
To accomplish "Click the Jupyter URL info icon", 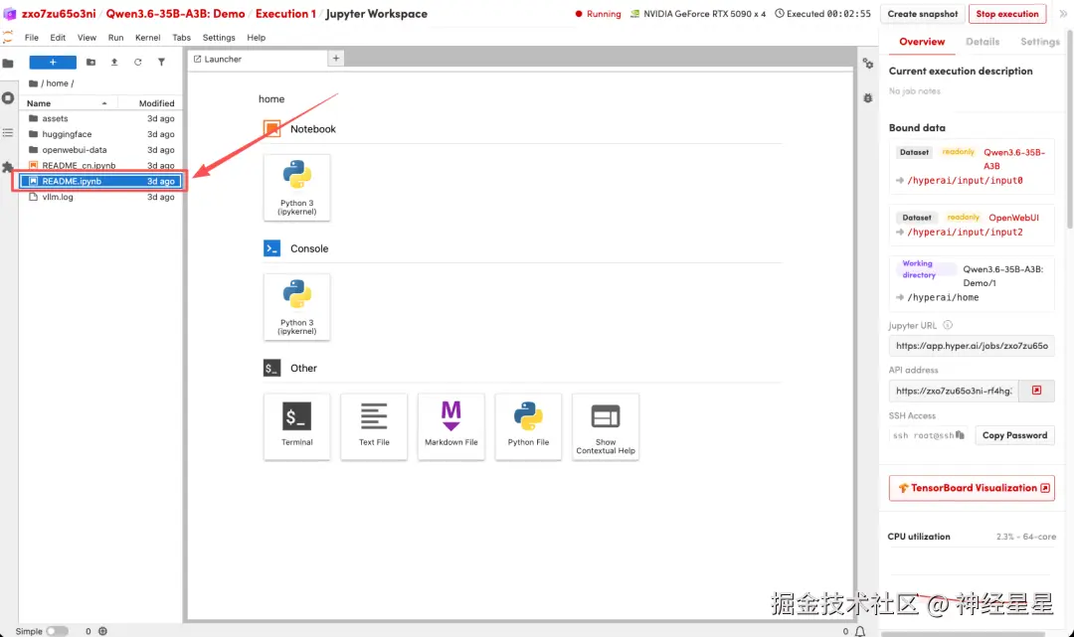I will click(x=948, y=325).
